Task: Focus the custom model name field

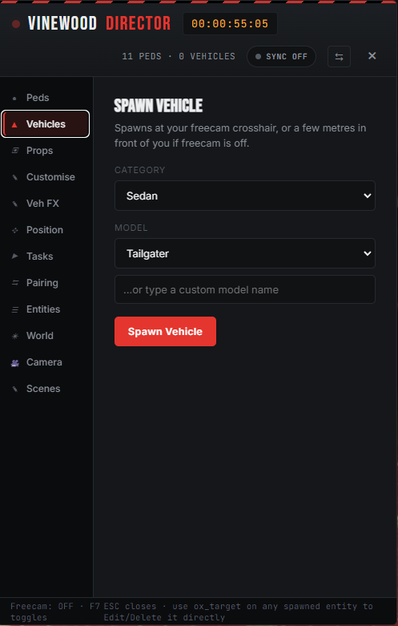Action: coord(245,289)
